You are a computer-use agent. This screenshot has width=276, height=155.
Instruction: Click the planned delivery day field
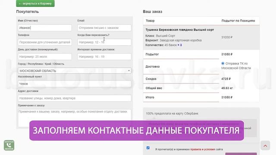45,56
